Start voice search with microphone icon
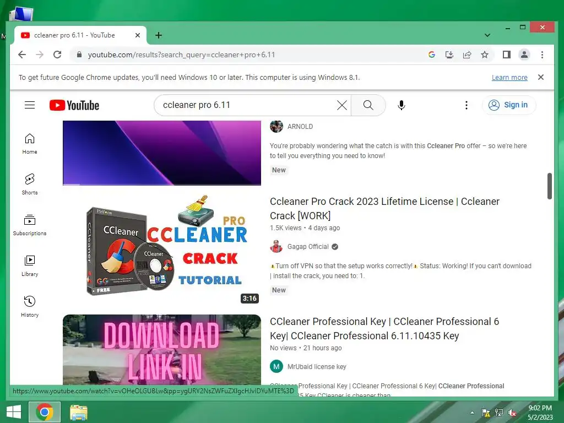 [x=402, y=105]
